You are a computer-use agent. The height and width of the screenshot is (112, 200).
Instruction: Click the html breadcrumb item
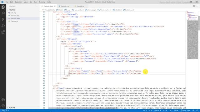coord(59,10)
